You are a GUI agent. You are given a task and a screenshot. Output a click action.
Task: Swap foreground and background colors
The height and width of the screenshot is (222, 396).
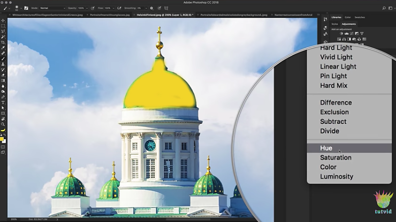click(5, 135)
